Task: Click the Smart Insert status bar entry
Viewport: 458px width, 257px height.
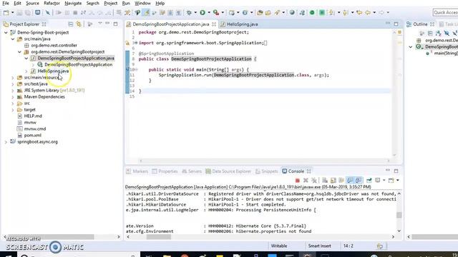Action: click(x=320, y=246)
